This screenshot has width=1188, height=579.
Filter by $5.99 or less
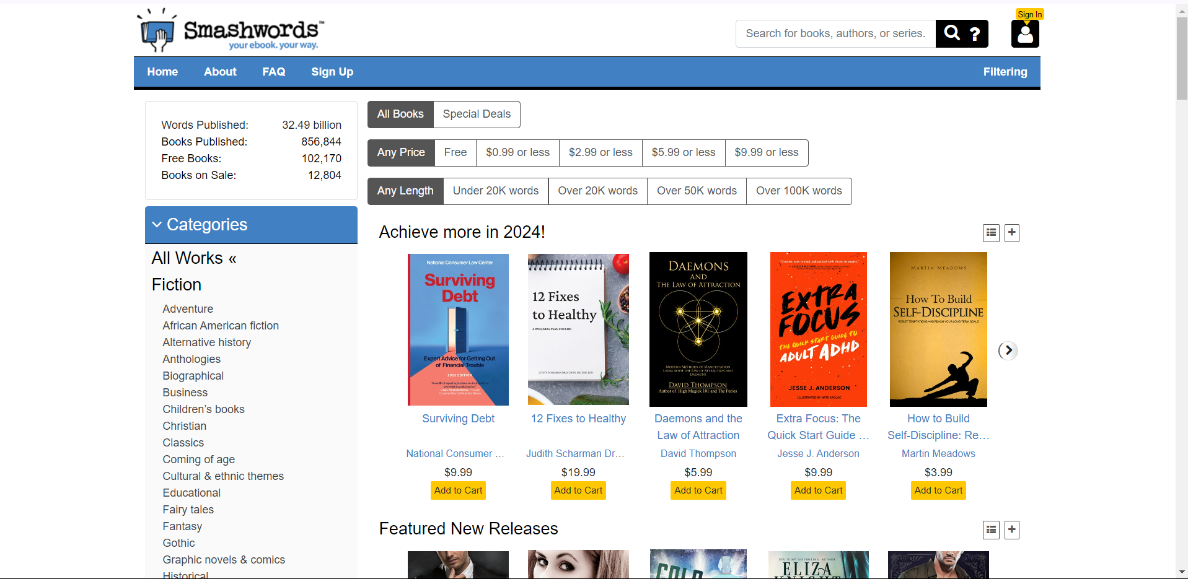684,153
